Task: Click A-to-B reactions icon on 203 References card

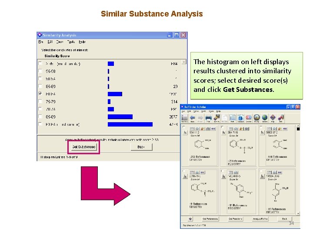Action: pyautogui.click(x=213, y=129)
